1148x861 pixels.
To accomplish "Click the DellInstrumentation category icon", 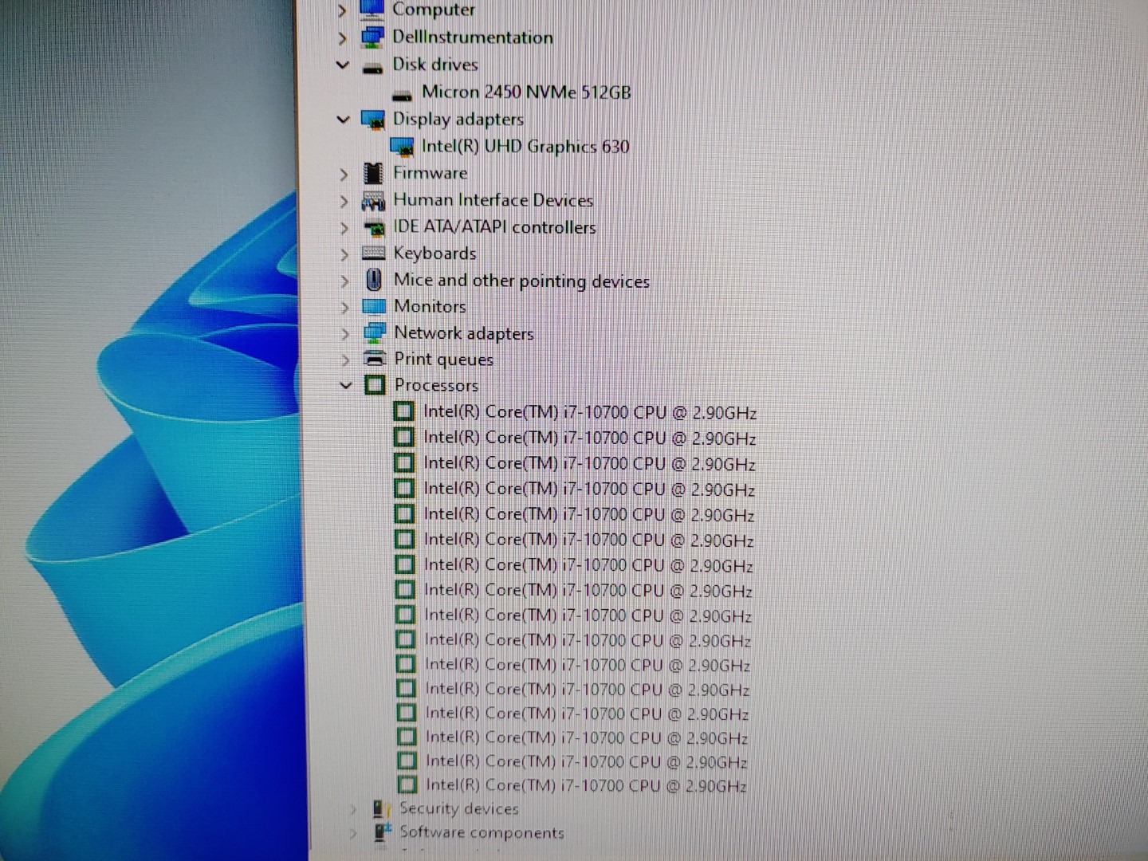I will (x=372, y=37).
